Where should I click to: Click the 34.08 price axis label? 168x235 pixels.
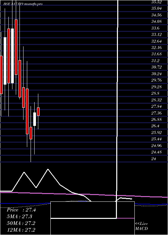(156, 21)
